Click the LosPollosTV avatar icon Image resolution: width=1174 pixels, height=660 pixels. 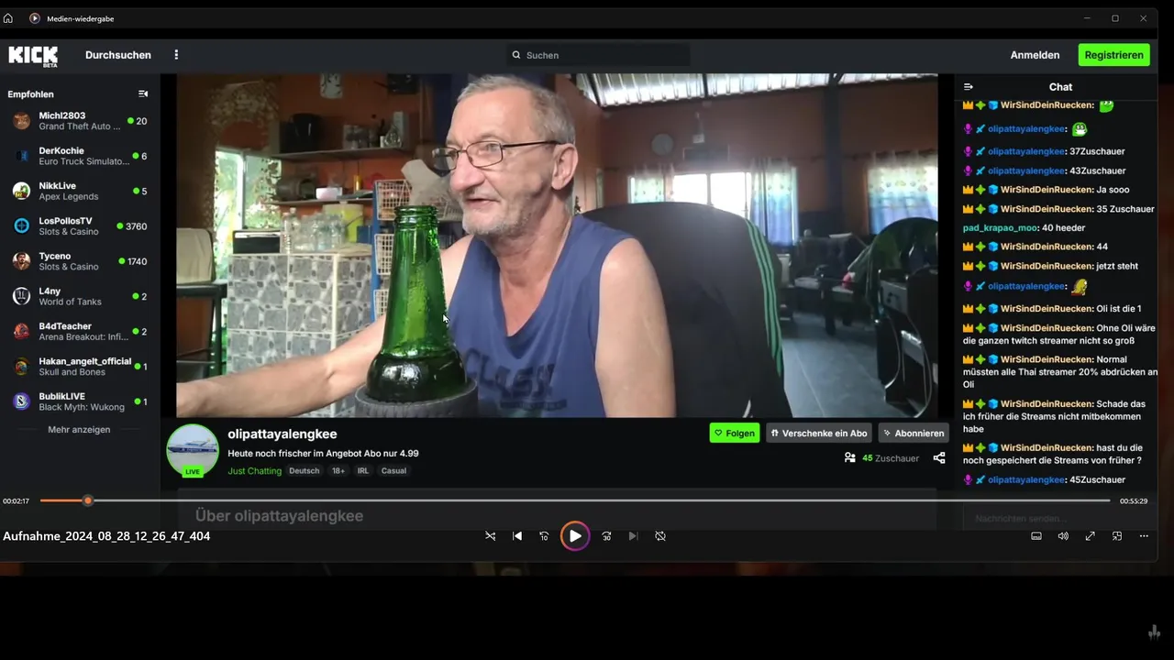click(x=21, y=225)
